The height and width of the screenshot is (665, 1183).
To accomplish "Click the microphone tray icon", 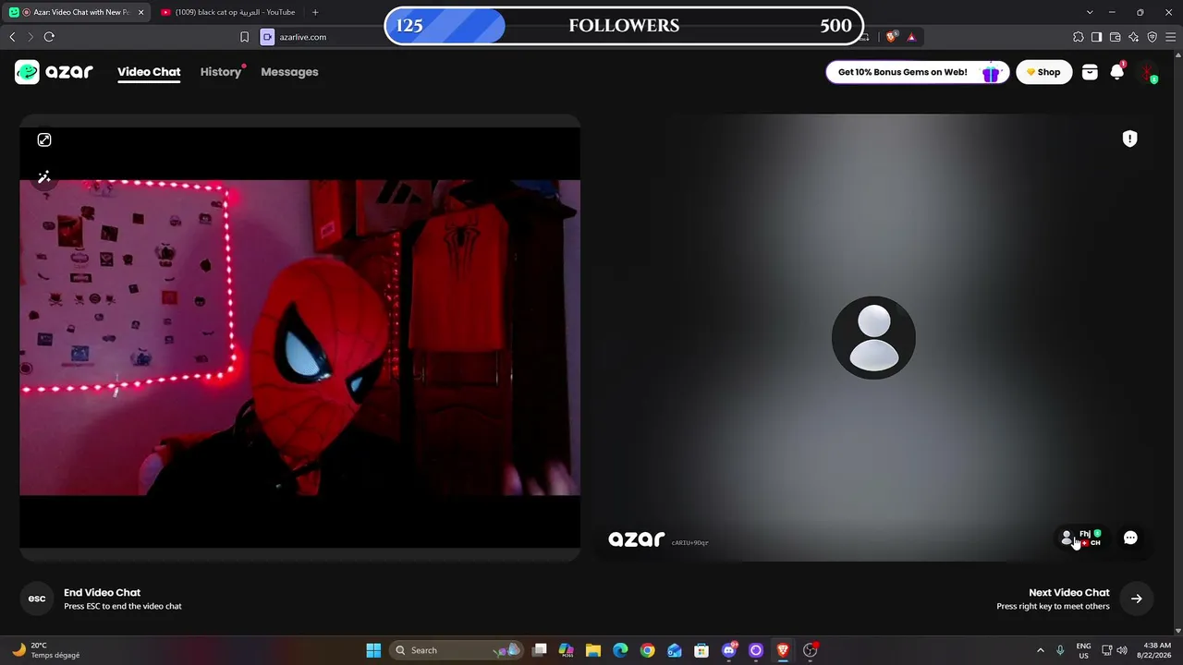I will 1060,650.
